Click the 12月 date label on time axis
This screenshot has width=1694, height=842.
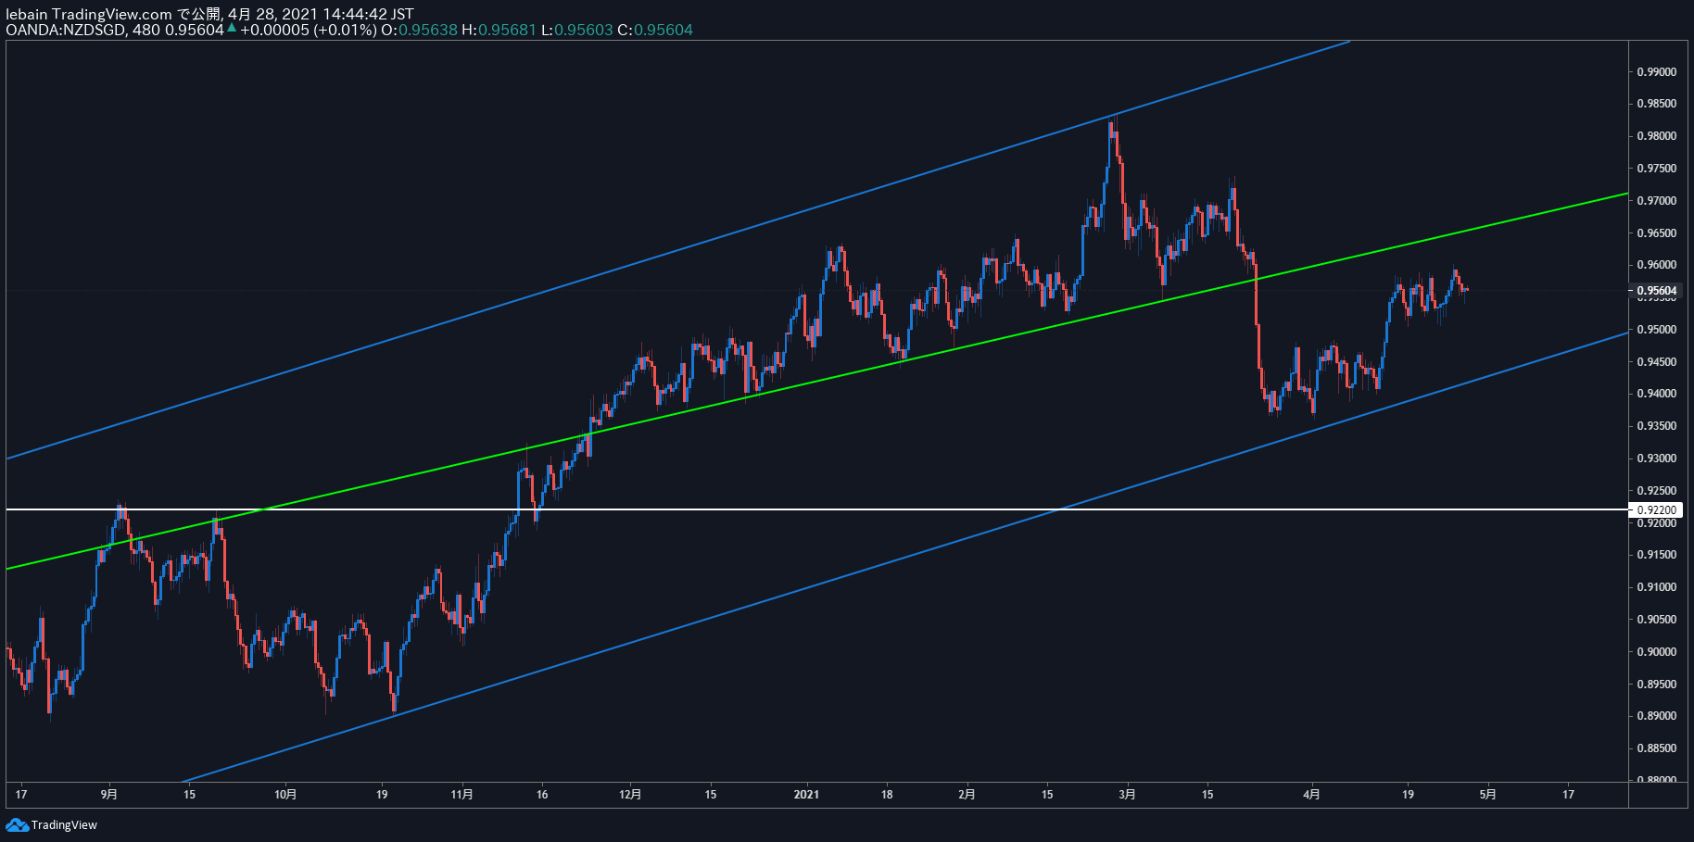630,795
